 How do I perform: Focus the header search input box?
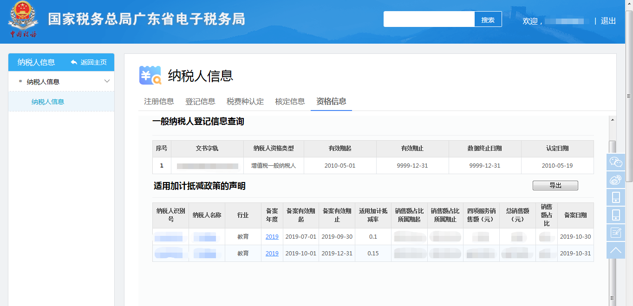pyautogui.click(x=429, y=20)
